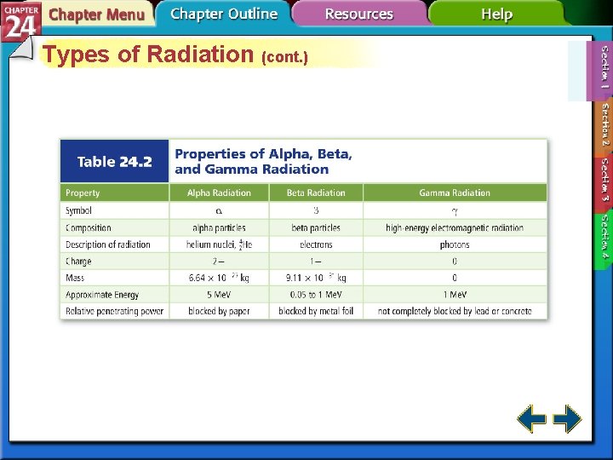Image resolution: width=613 pixels, height=460 pixels.
Task: Click the beta particles cell
Action: (316, 227)
